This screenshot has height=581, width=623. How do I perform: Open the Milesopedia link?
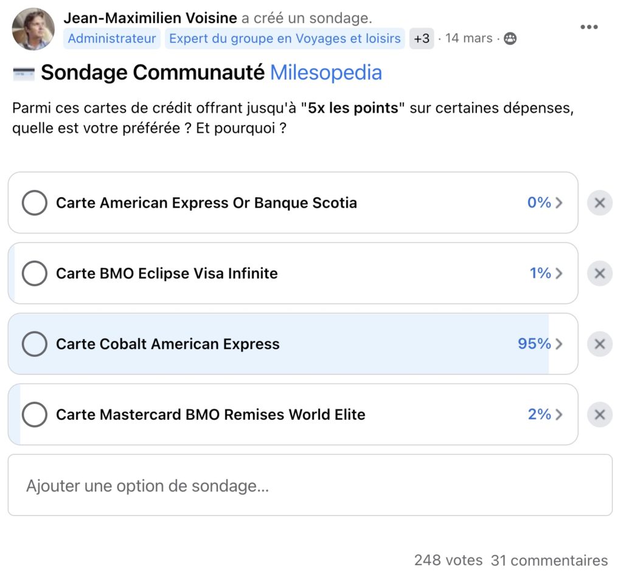(x=325, y=72)
